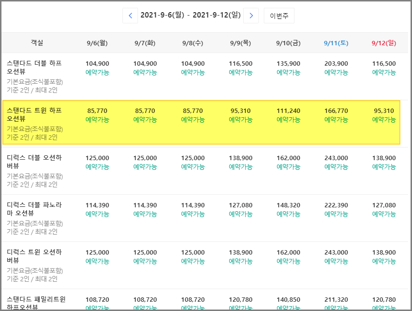Select the 9/11(토) column header
Viewport: 412px width, 311px height.
click(x=336, y=43)
